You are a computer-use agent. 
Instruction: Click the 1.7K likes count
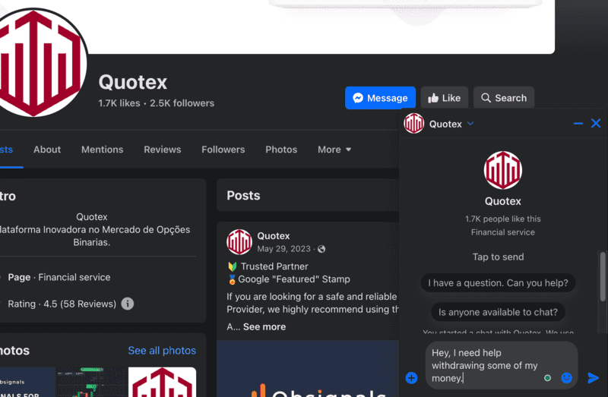point(119,103)
